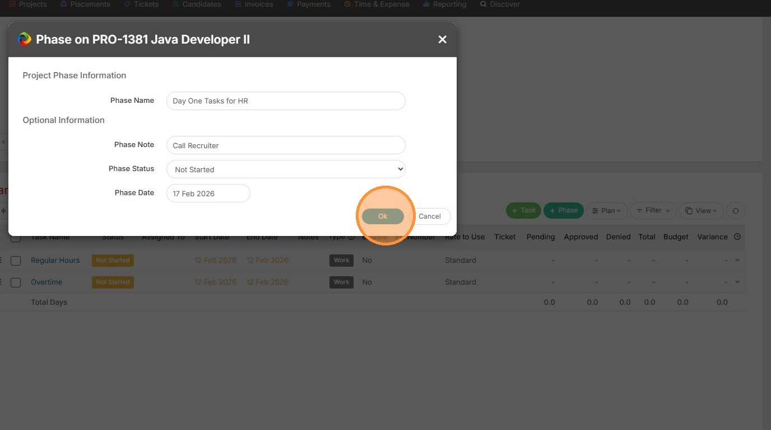Image resolution: width=771 pixels, height=430 pixels.
Task: Open the Invoices menu
Action: point(254,4)
